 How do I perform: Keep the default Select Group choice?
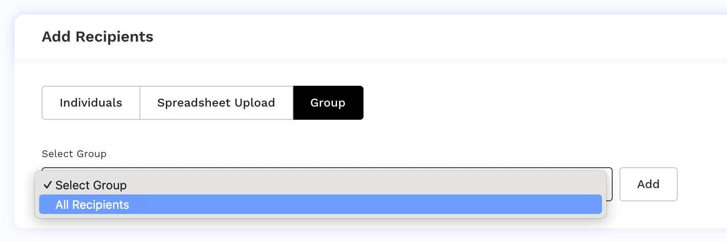(91, 185)
